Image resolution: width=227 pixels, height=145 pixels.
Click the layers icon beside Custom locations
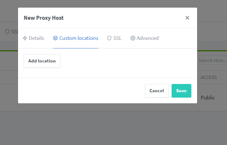[x=55, y=38]
